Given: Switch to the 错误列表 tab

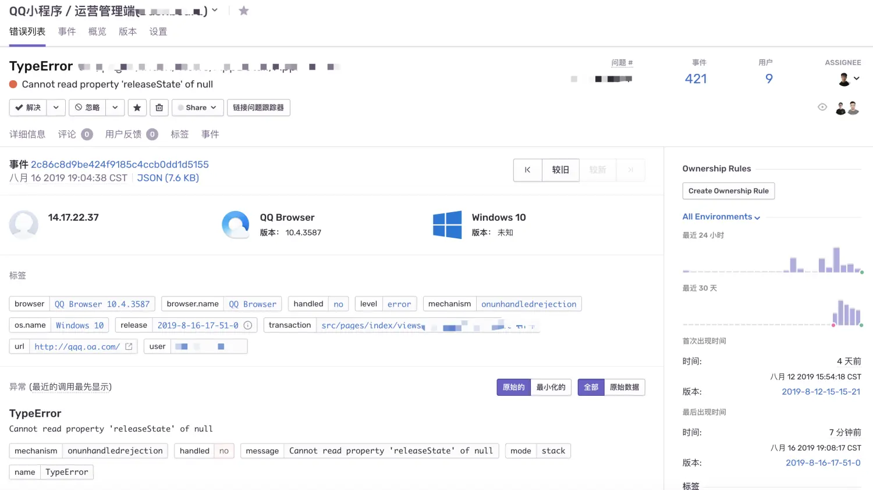Looking at the screenshot, I should 27,31.
